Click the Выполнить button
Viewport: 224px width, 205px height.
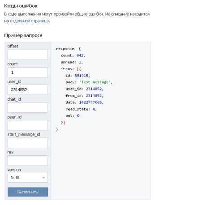point(28,192)
